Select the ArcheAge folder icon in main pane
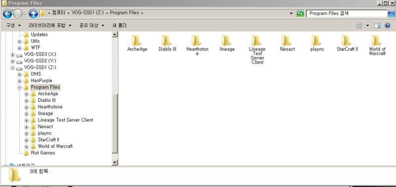The image size is (396, 187). coord(137,43)
